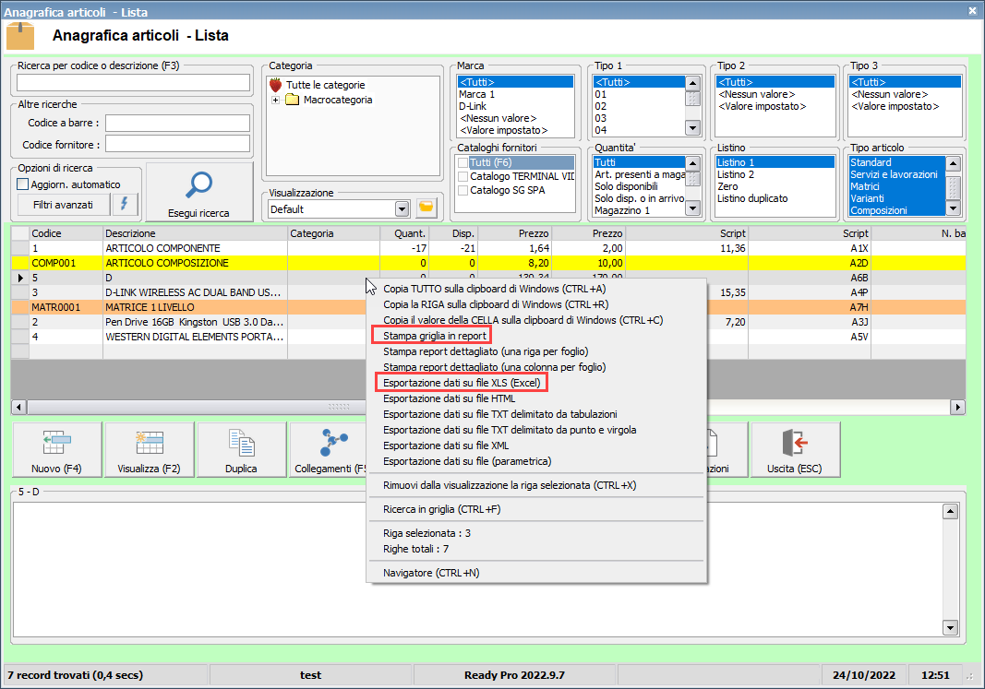985x689 pixels.
Task: Select Stampa griglia in report
Action: pyautogui.click(x=435, y=336)
